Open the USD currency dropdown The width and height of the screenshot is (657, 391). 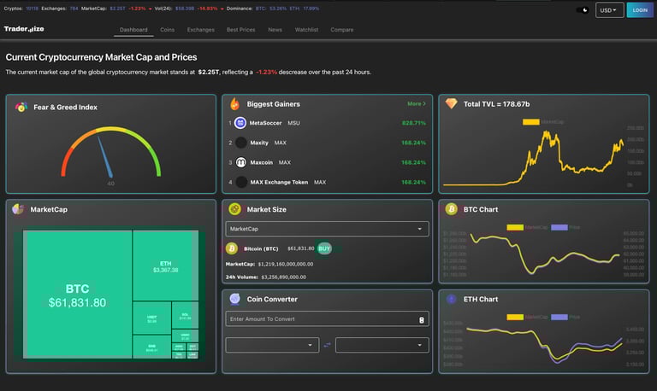click(609, 10)
